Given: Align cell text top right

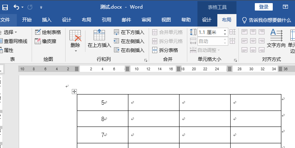Looking at the screenshot, I should 262,32.
